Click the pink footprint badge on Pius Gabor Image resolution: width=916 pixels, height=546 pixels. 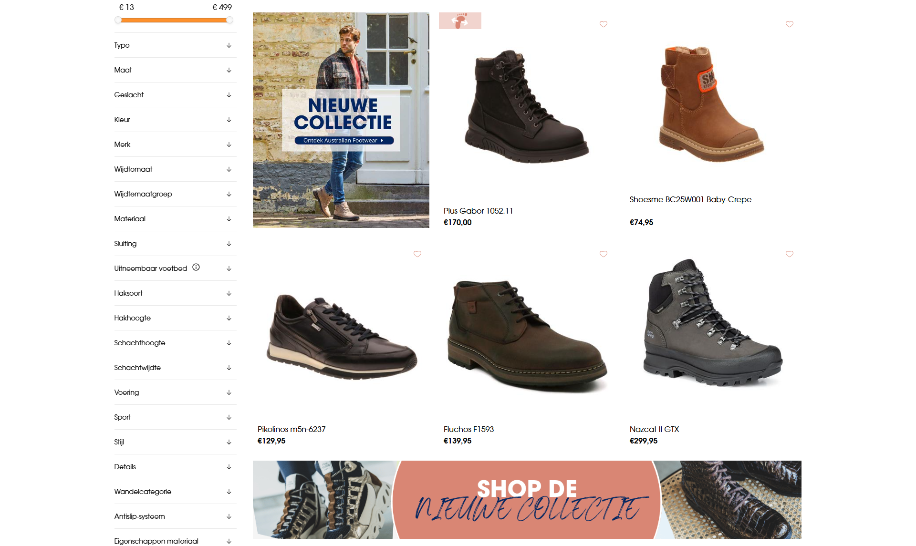point(460,21)
